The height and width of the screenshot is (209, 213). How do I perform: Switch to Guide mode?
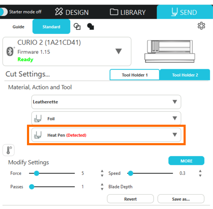pos(18,27)
